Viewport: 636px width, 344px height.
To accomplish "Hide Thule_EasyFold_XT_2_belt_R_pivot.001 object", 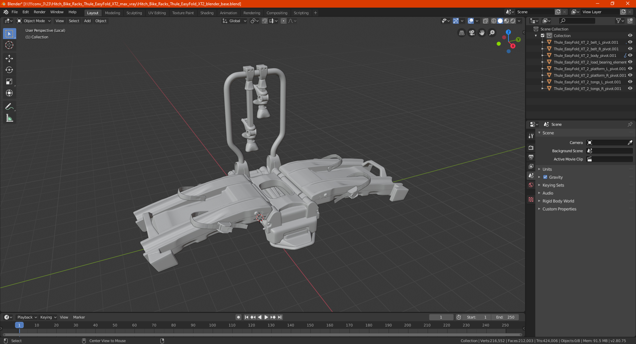I will click(x=630, y=49).
